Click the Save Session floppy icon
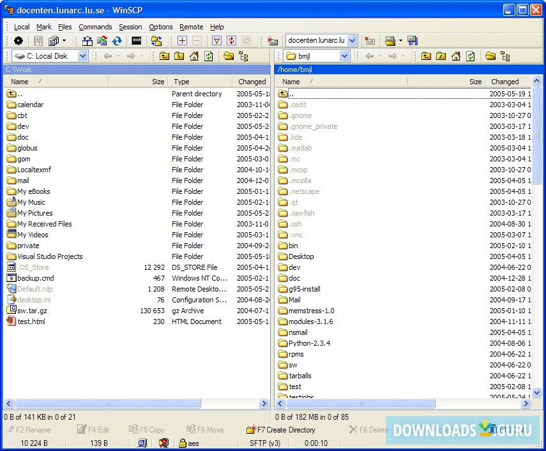The image size is (546, 451). click(413, 41)
